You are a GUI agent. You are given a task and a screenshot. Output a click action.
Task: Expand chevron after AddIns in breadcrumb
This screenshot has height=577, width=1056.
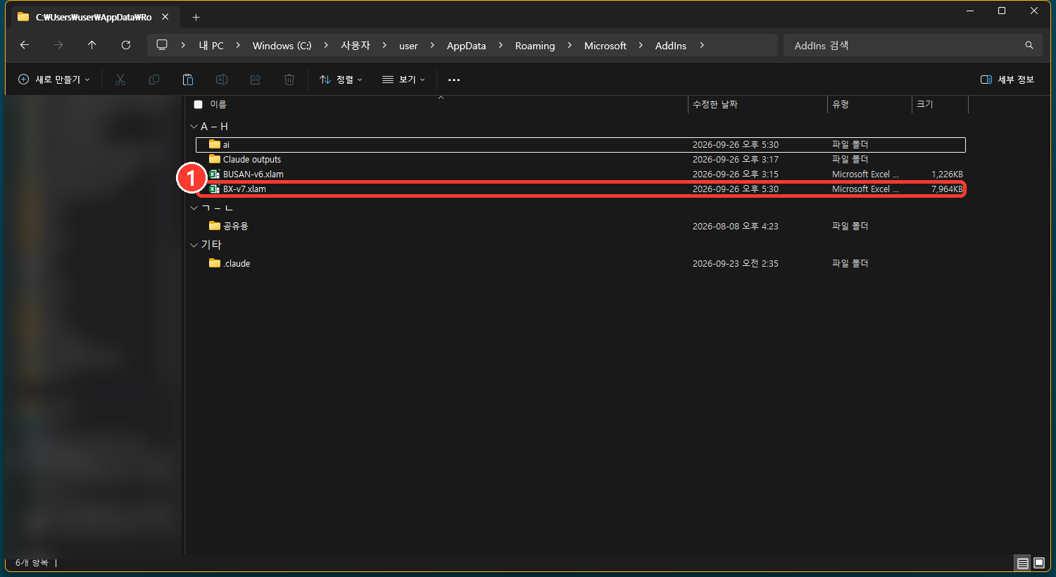702,45
